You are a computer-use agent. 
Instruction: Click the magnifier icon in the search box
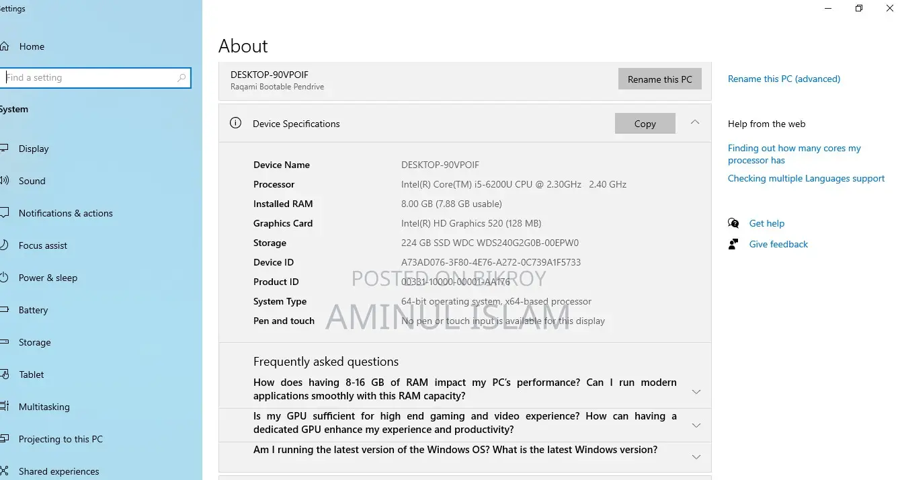tap(181, 78)
